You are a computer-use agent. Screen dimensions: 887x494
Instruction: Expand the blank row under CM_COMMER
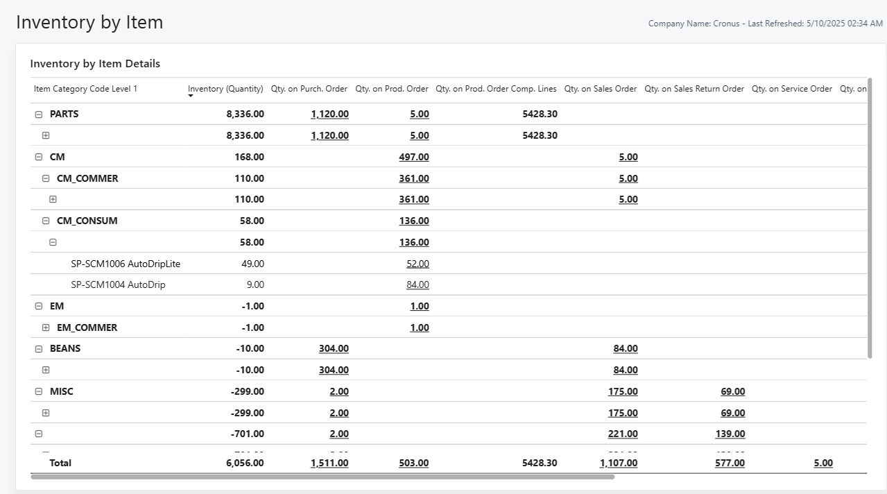pos(53,200)
